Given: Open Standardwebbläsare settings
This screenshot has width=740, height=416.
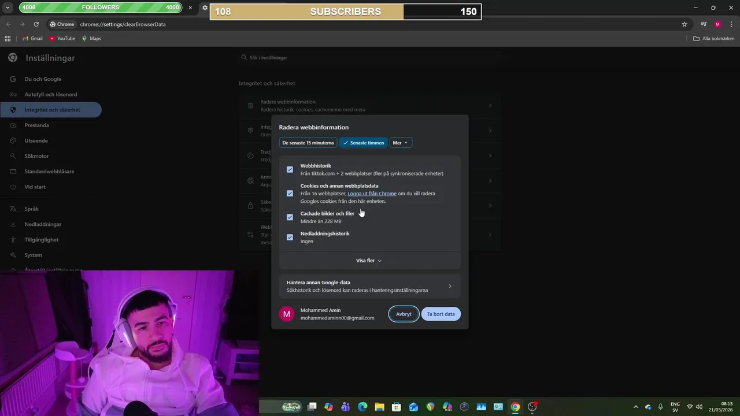Looking at the screenshot, I should (49, 172).
